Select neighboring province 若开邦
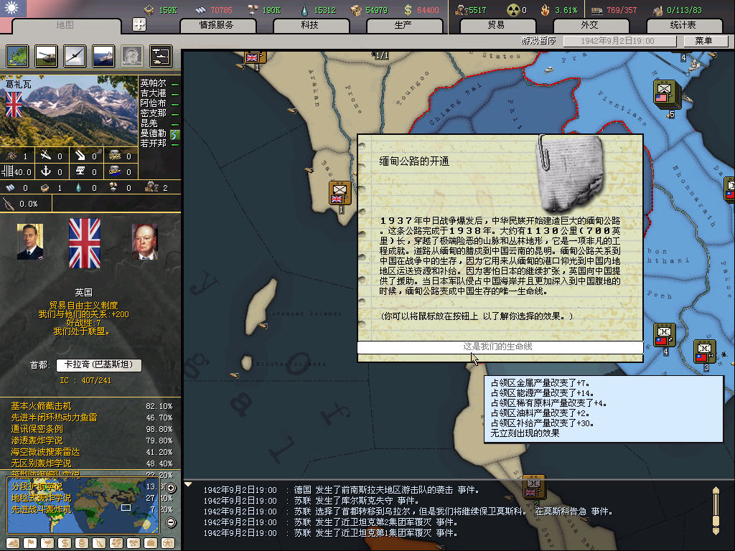 [154, 143]
